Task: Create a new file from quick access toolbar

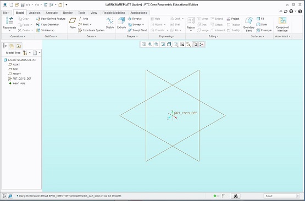Action: pos(12,4)
